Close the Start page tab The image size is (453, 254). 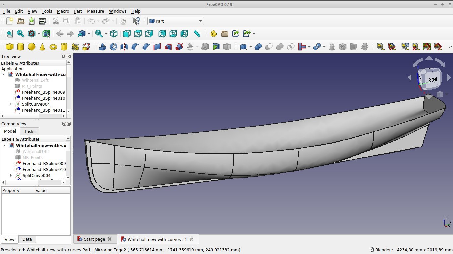click(x=110, y=239)
